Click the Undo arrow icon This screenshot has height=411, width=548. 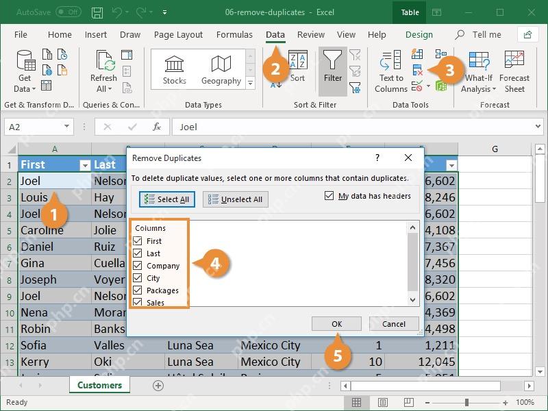point(116,12)
